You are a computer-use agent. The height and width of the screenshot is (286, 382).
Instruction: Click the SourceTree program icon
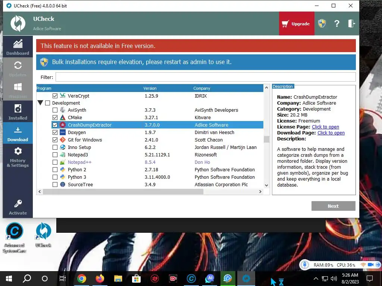pyautogui.click(x=63, y=184)
